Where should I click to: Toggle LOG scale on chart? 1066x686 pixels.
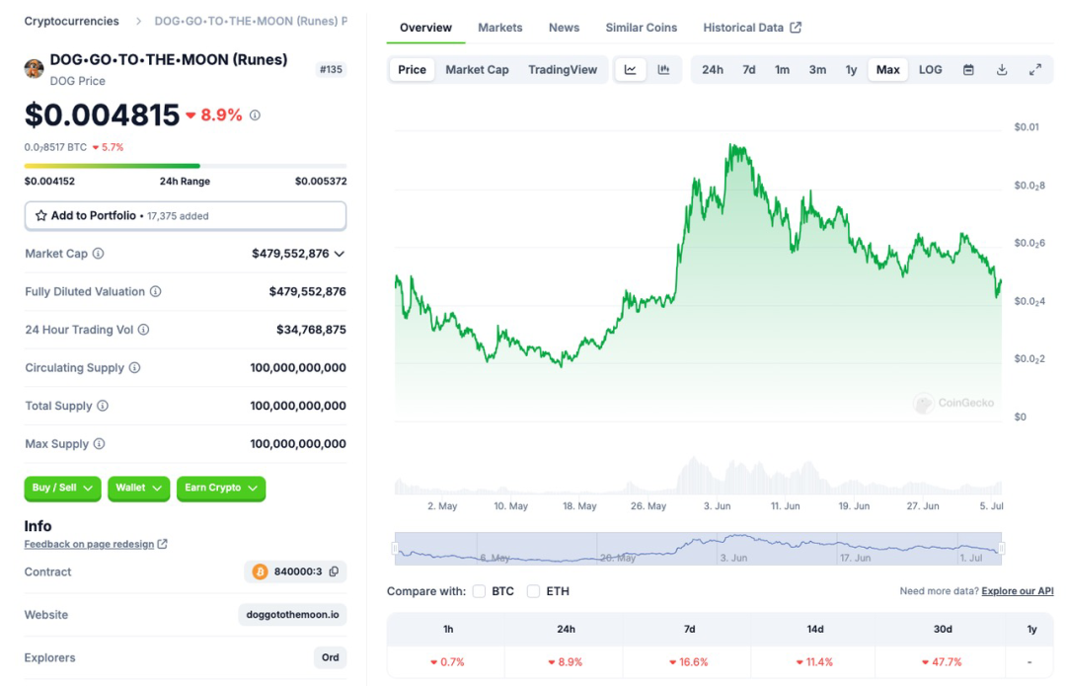[x=930, y=69]
